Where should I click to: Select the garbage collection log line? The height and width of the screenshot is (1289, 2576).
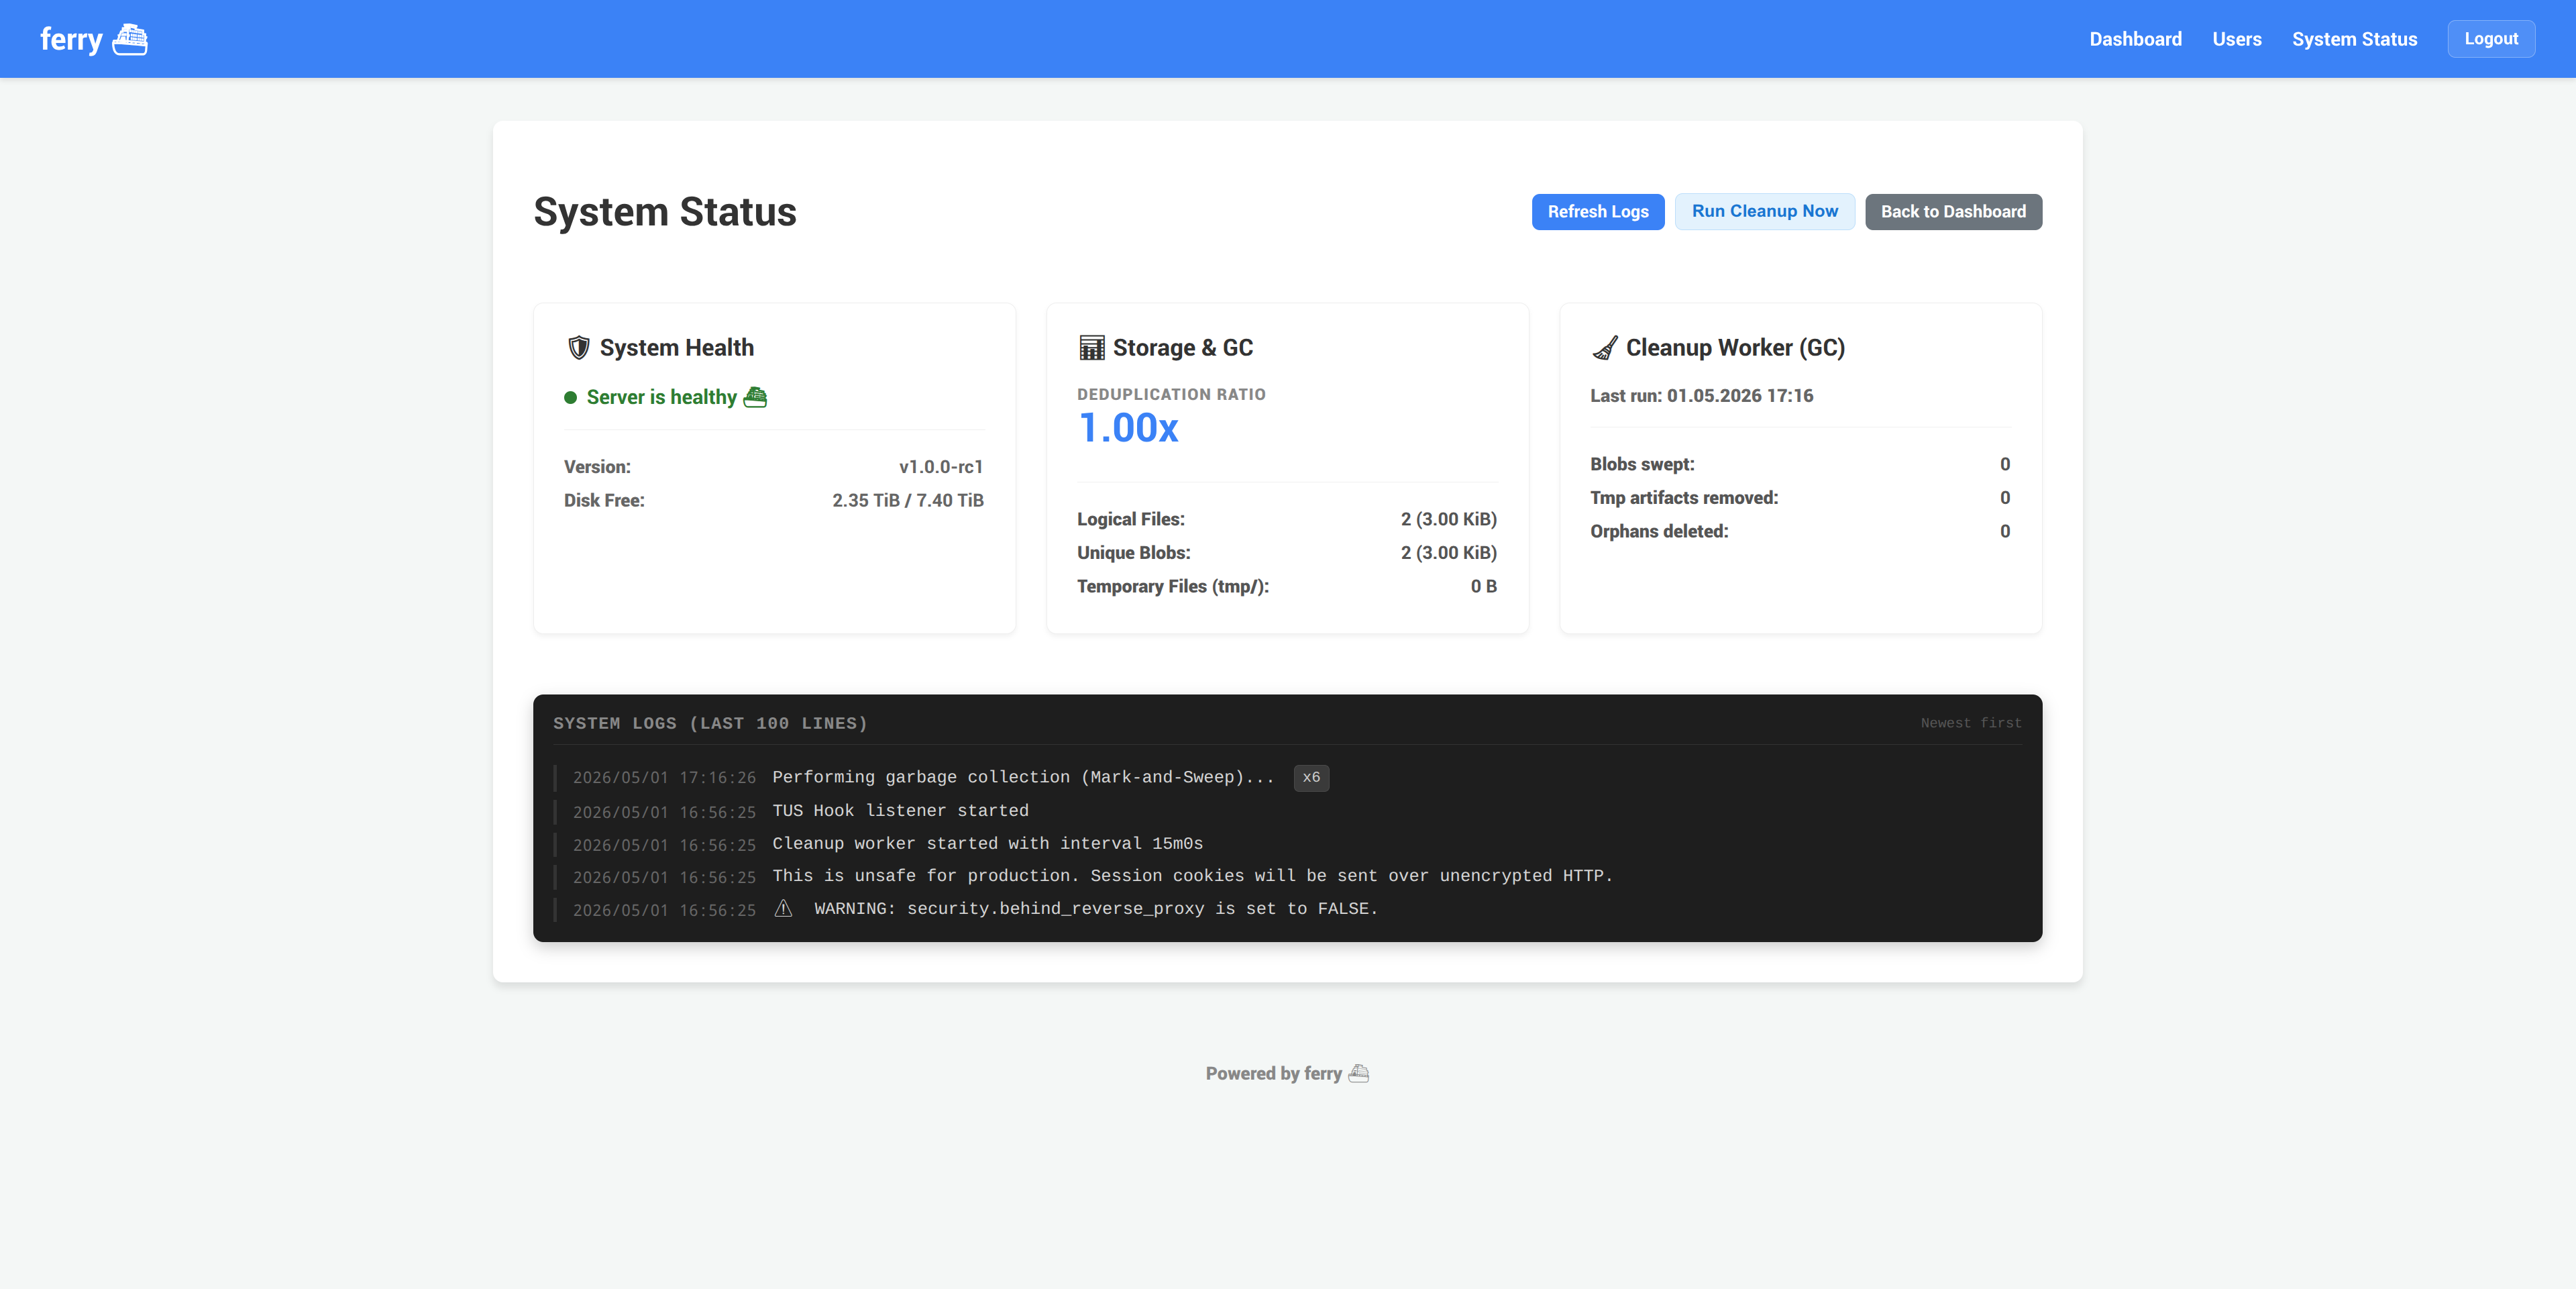pos(1287,778)
